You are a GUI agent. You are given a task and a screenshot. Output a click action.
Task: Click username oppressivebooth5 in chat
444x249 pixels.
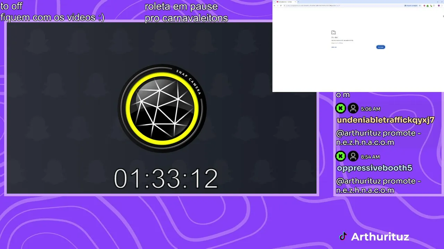tap(374, 168)
